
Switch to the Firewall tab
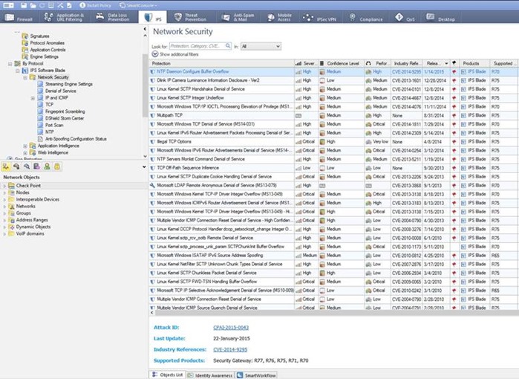19,17
